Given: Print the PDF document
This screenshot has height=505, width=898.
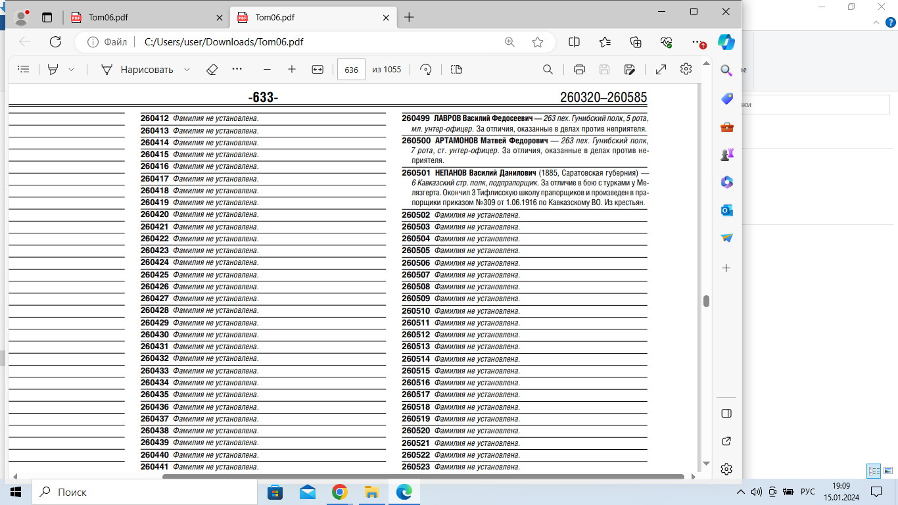Looking at the screenshot, I should (579, 69).
